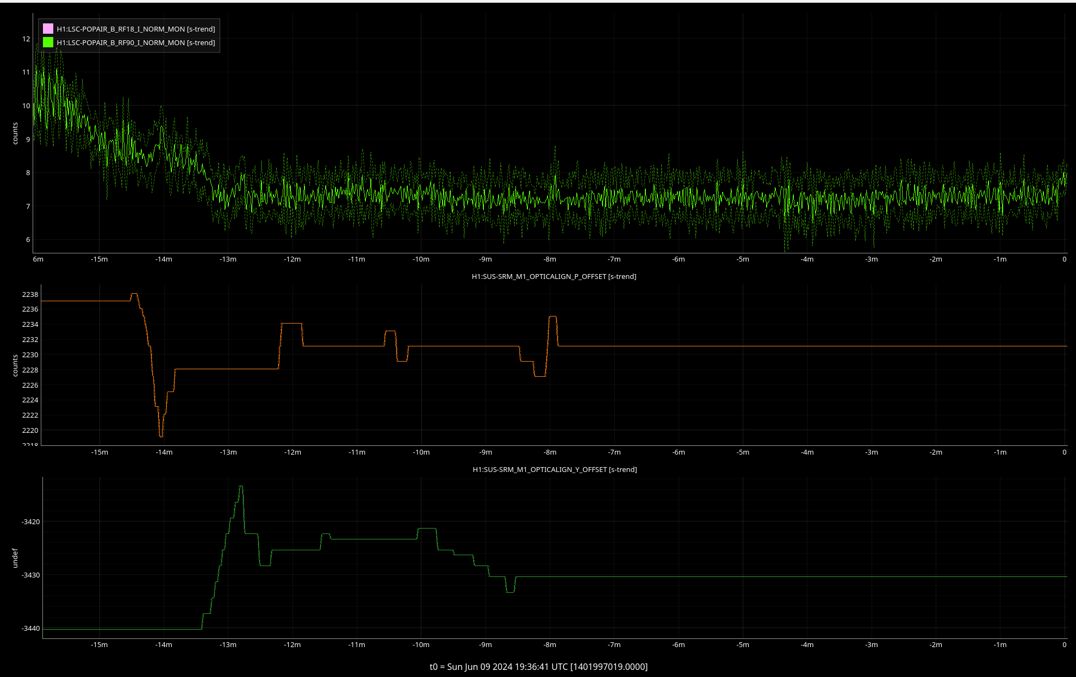The image size is (1076, 677).
Task: Click the -13m time tick under top plot
Action: pos(228,259)
